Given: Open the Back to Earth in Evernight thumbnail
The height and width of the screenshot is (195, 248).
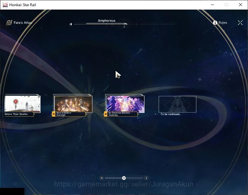Looking at the screenshot, I should coord(73,104).
